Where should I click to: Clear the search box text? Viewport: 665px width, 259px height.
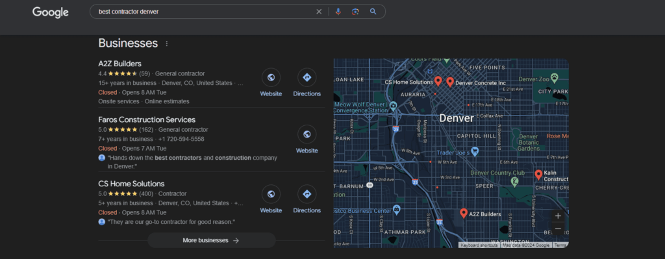pos(319,12)
